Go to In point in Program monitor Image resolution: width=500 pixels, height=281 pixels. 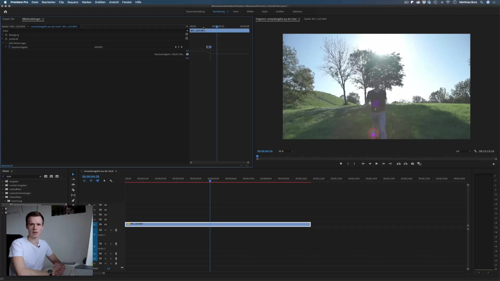363,164
